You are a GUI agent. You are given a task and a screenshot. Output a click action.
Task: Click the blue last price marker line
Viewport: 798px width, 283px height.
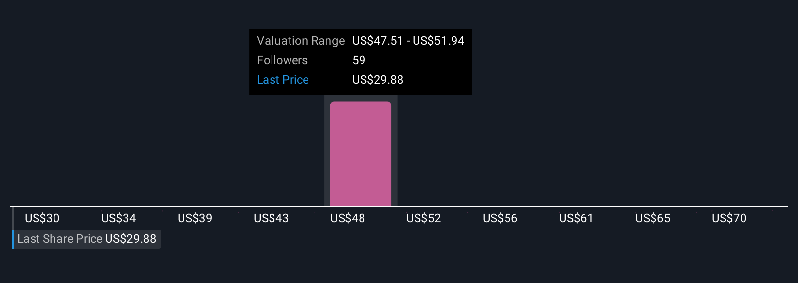13,239
